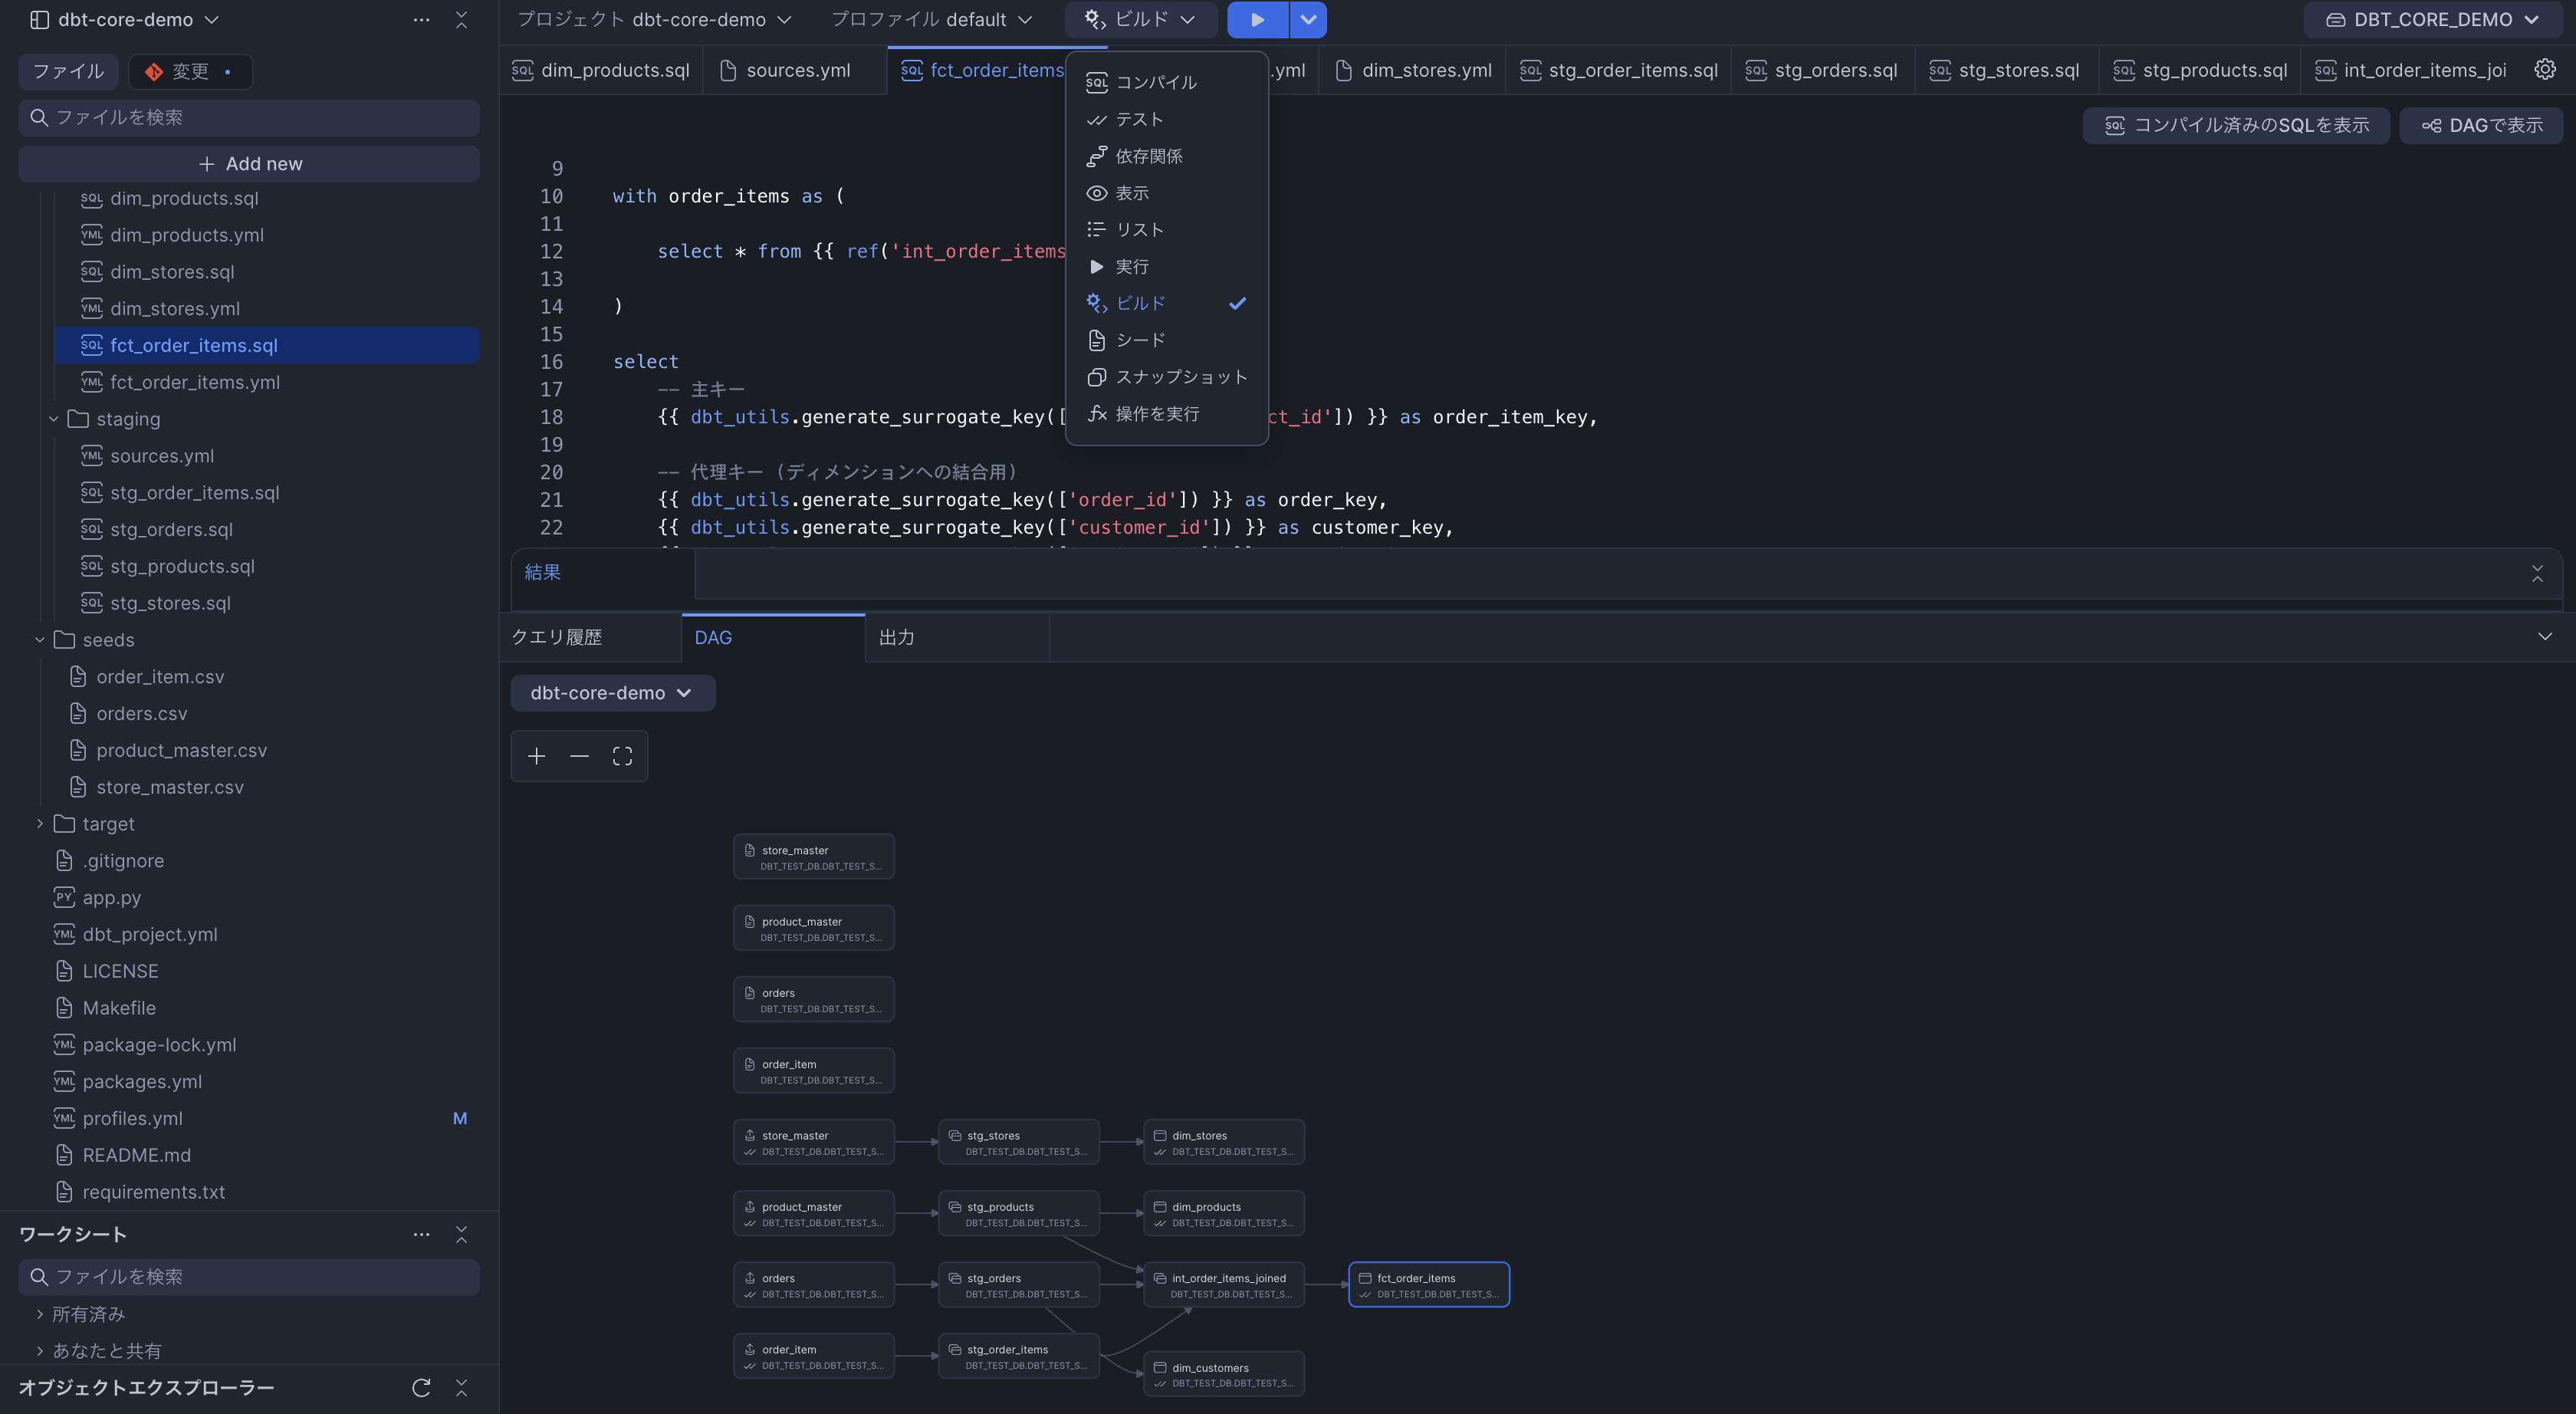The height and width of the screenshot is (1414, 2576).
Task: Refresh the object explorer
Action: pos(421,1387)
